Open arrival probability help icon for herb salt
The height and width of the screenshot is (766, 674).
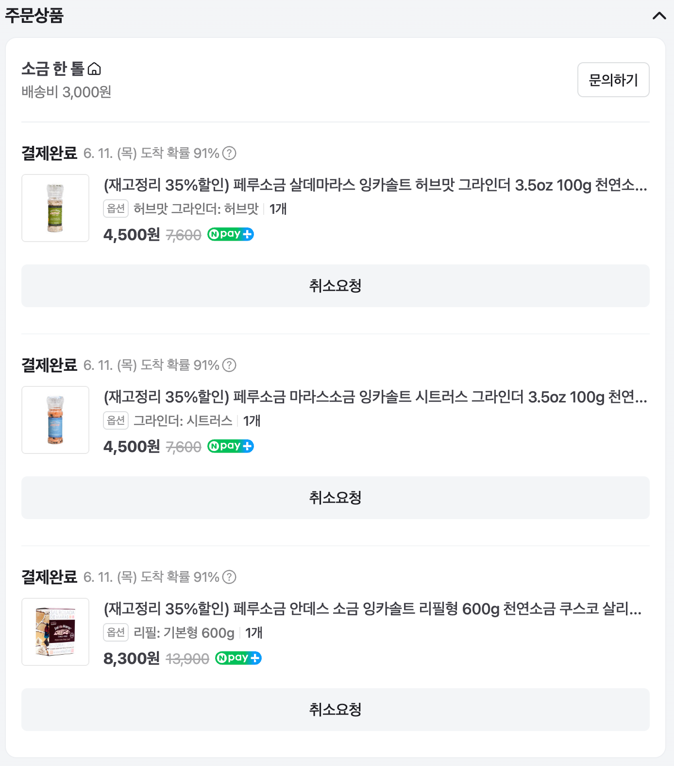pyautogui.click(x=229, y=153)
